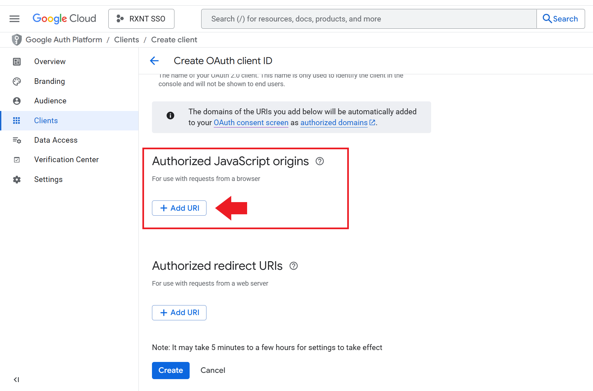Open the RXNT SSO project picker
The width and height of the screenshot is (593, 391).
(141, 19)
